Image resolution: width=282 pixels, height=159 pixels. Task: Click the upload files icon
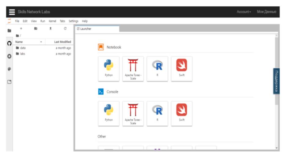pyautogui.click(x=50, y=28)
